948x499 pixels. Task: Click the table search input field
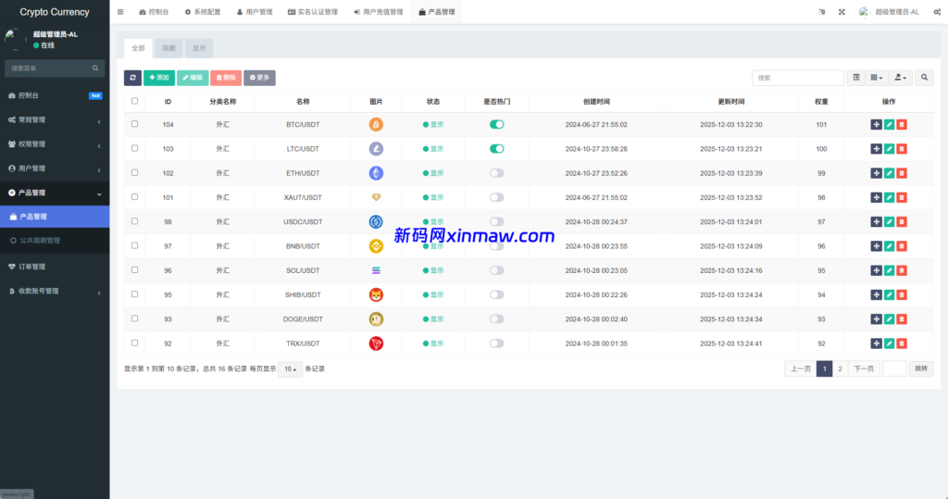click(797, 78)
